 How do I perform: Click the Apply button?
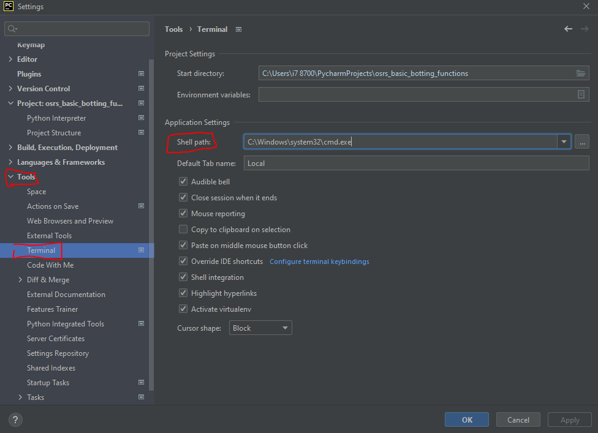pyautogui.click(x=570, y=420)
